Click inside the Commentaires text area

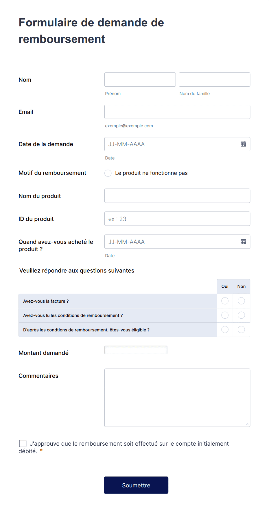[x=177, y=397]
